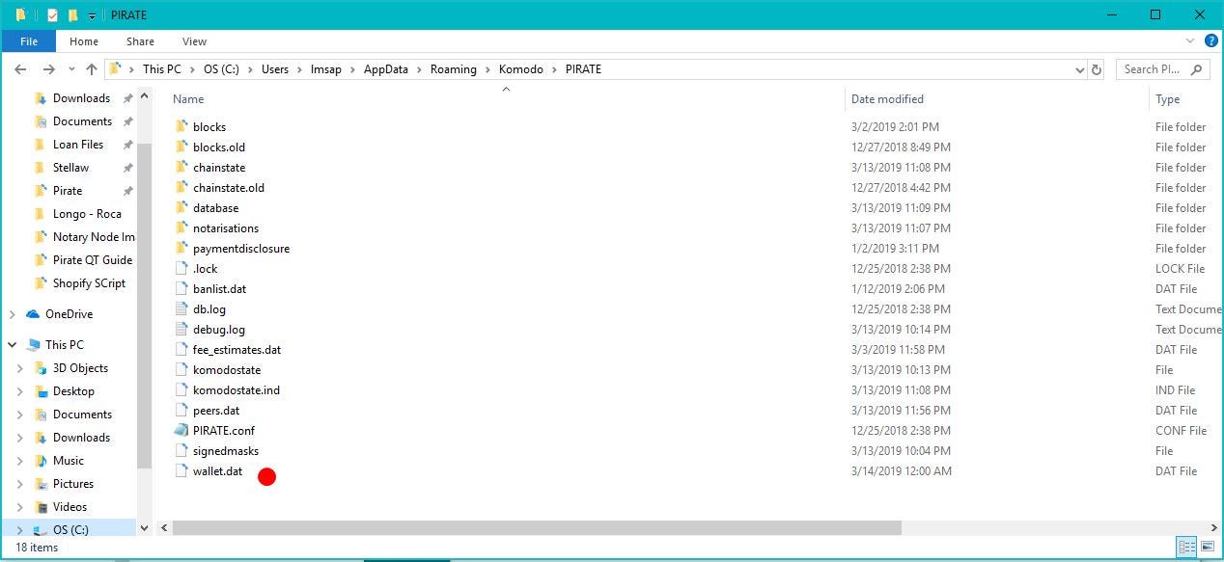Open quick access toolbar customize dropdown
This screenshot has height=562, width=1224.
[92, 15]
